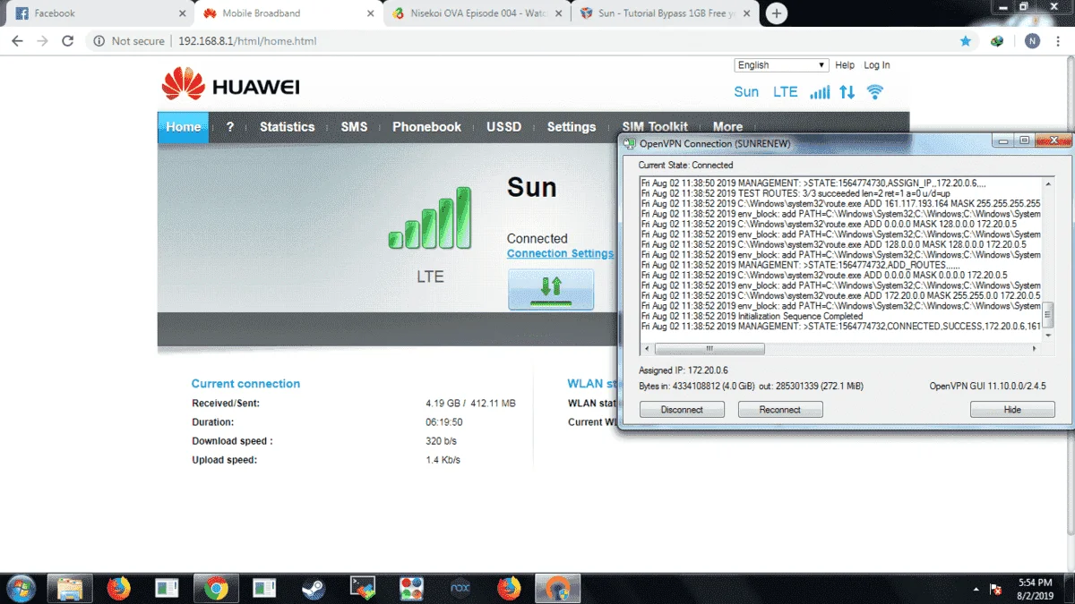
Task: Close the Nisekoi OVA Episode tab
Action: pos(559,13)
